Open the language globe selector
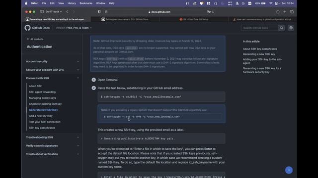This screenshot has width=318, height=178. pos(291,28)
